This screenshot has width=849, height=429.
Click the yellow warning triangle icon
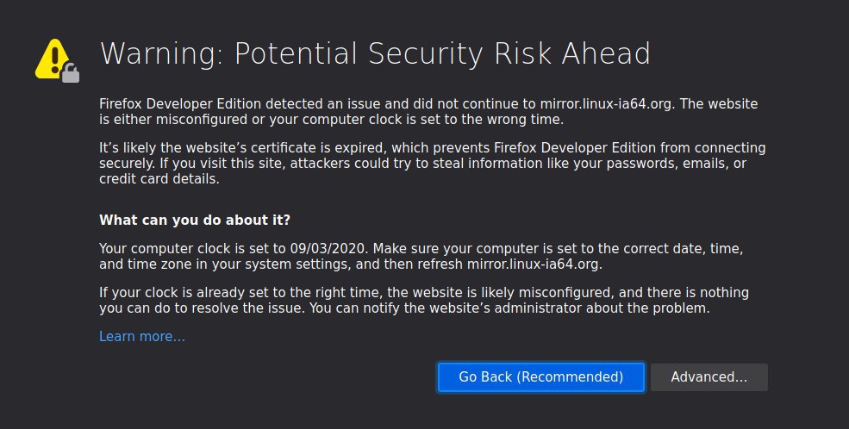point(53,59)
